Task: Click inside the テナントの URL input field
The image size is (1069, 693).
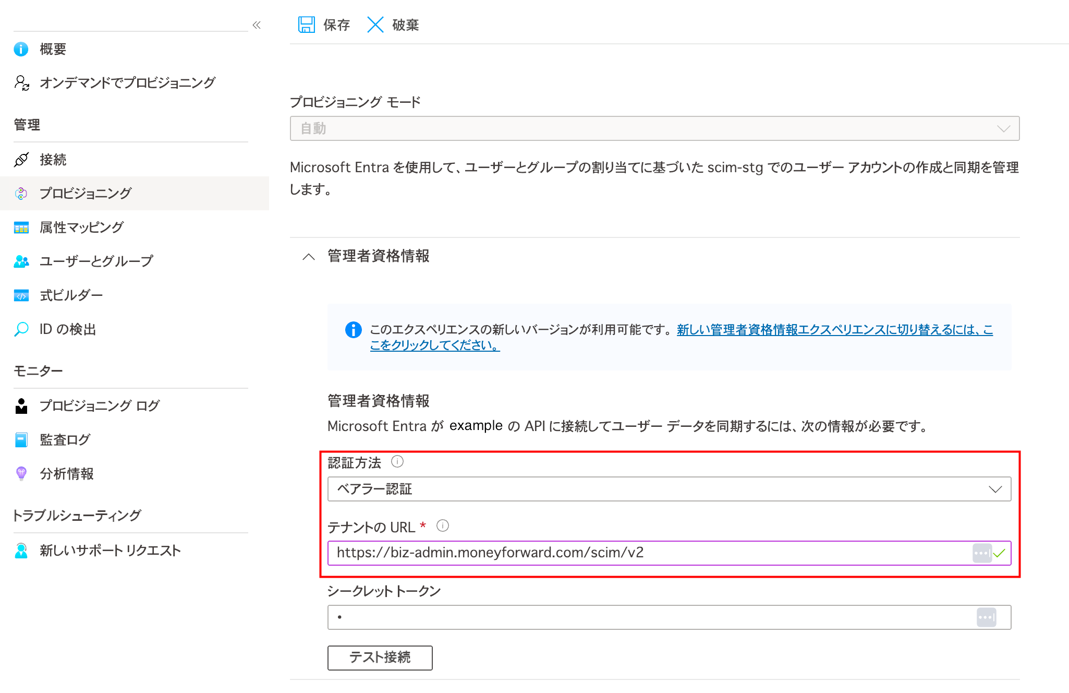Action: pos(669,553)
